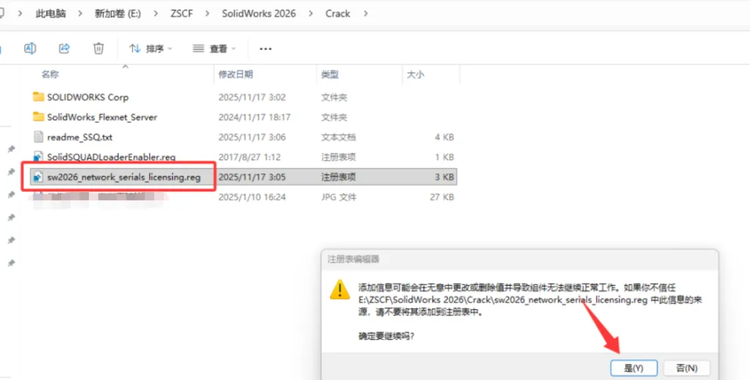Open the 排序 sort dropdown
Image resolution: width=750 pixels, height=380 pixels.
pos(151,49)
